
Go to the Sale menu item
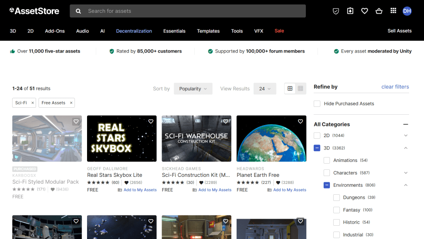(279, 31)
